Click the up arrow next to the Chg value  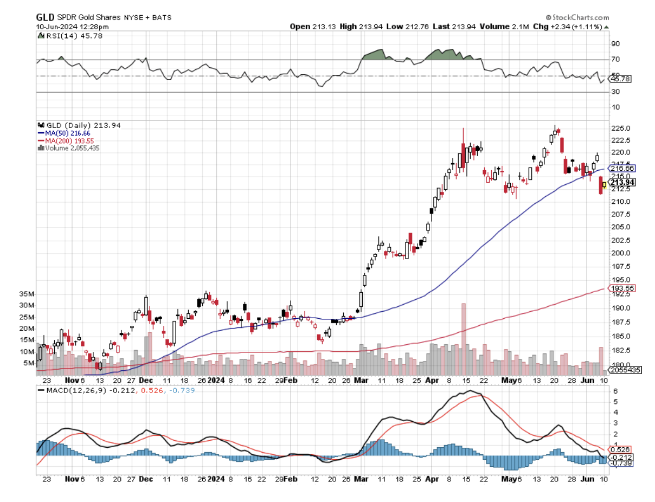click(606, 26)
